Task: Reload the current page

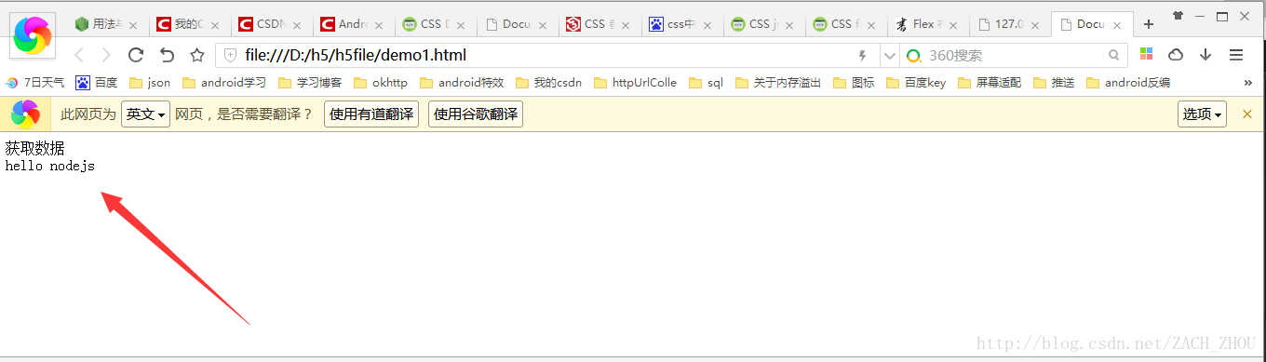Action: point(136,55)
